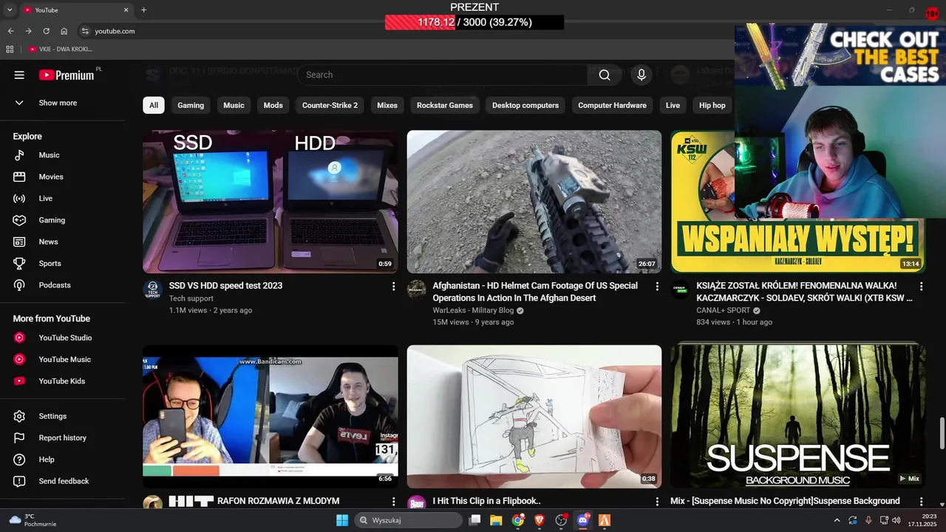Screen dimensions: 946x532
Task: Open options menu for Afghanistan helmet cam video
Action: coord(657,286)
